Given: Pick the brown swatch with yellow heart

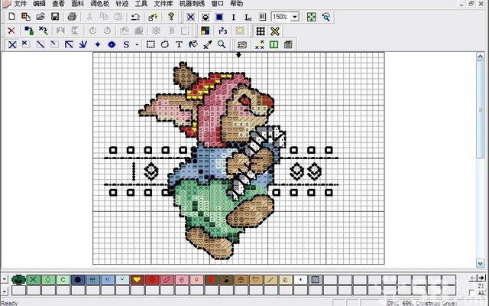Looking at the screenshot, I should (138, 279).
